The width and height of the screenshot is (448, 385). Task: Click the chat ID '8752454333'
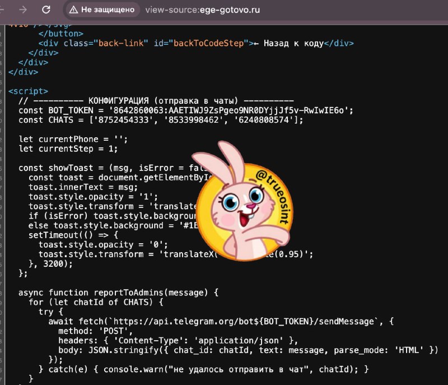click(x=123, y=120)
